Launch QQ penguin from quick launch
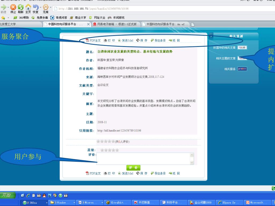The width and height of the screenshot is (275, 206). pyautogui.click(x=44, y=196)
